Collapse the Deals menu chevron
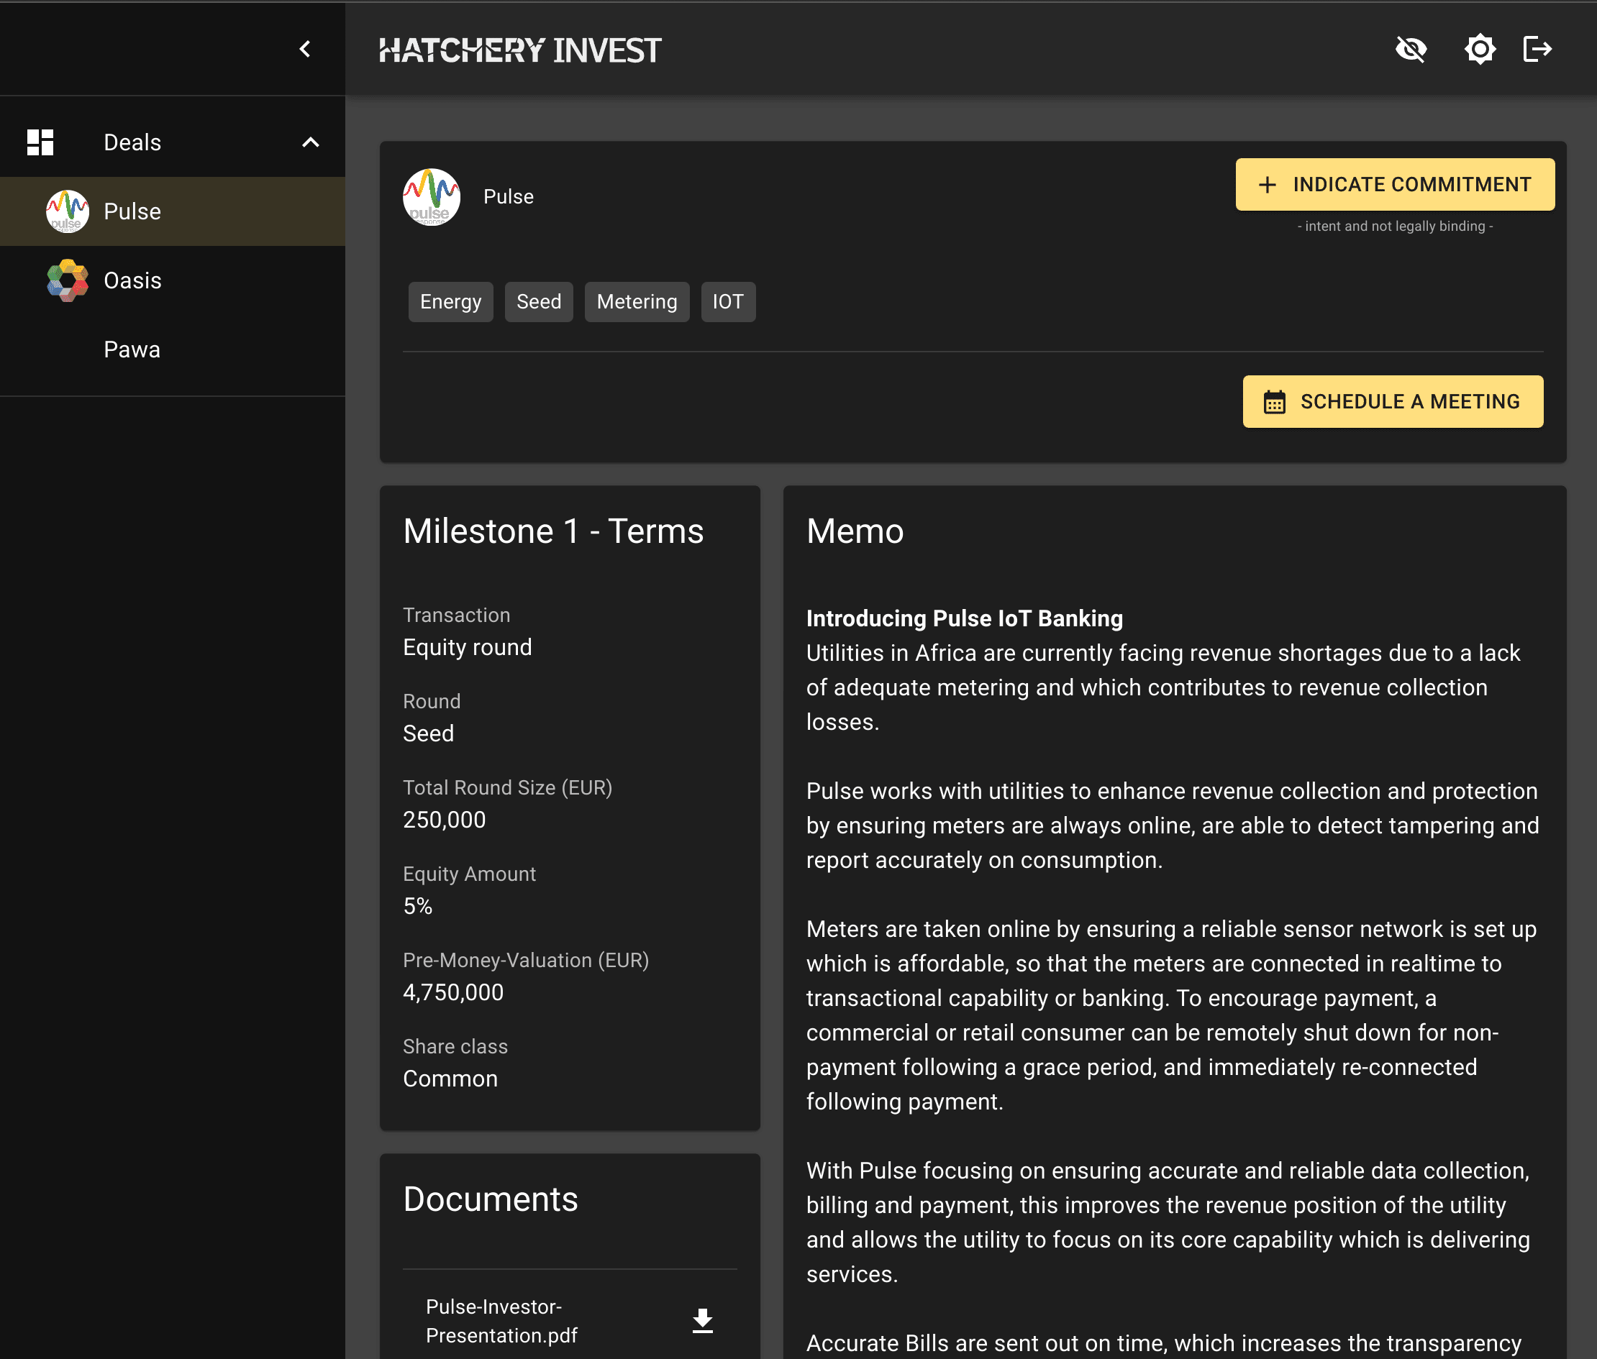 click(311, 142)
